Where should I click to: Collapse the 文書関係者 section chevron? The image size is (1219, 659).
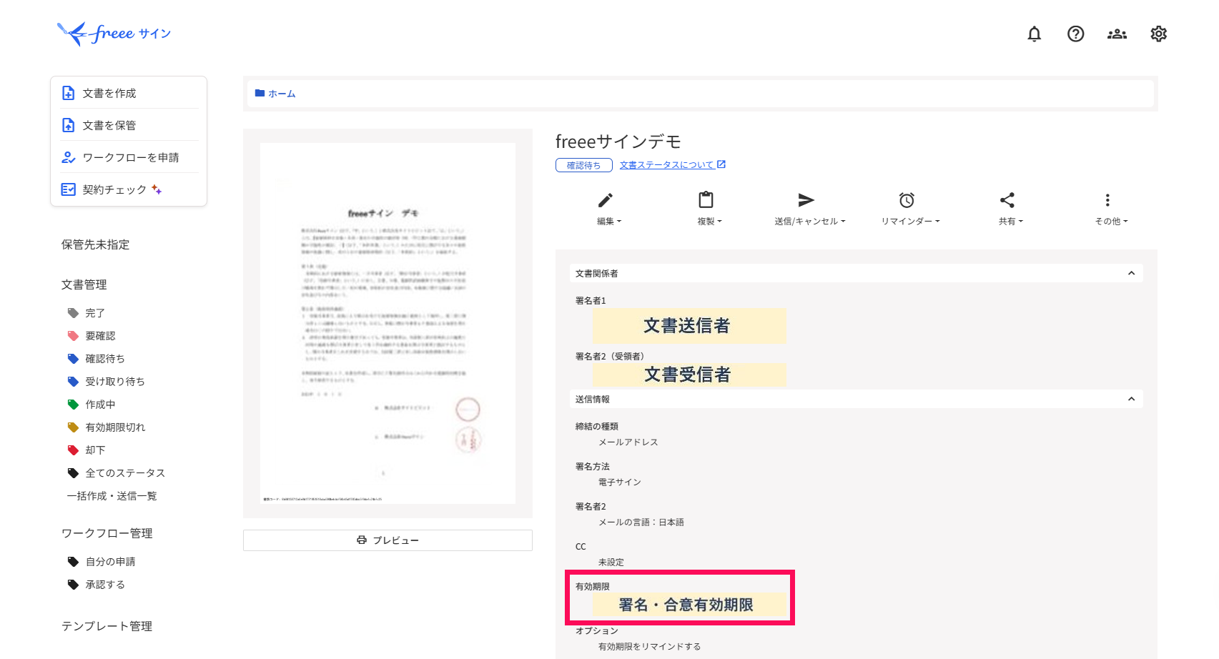coord(1131,273)
